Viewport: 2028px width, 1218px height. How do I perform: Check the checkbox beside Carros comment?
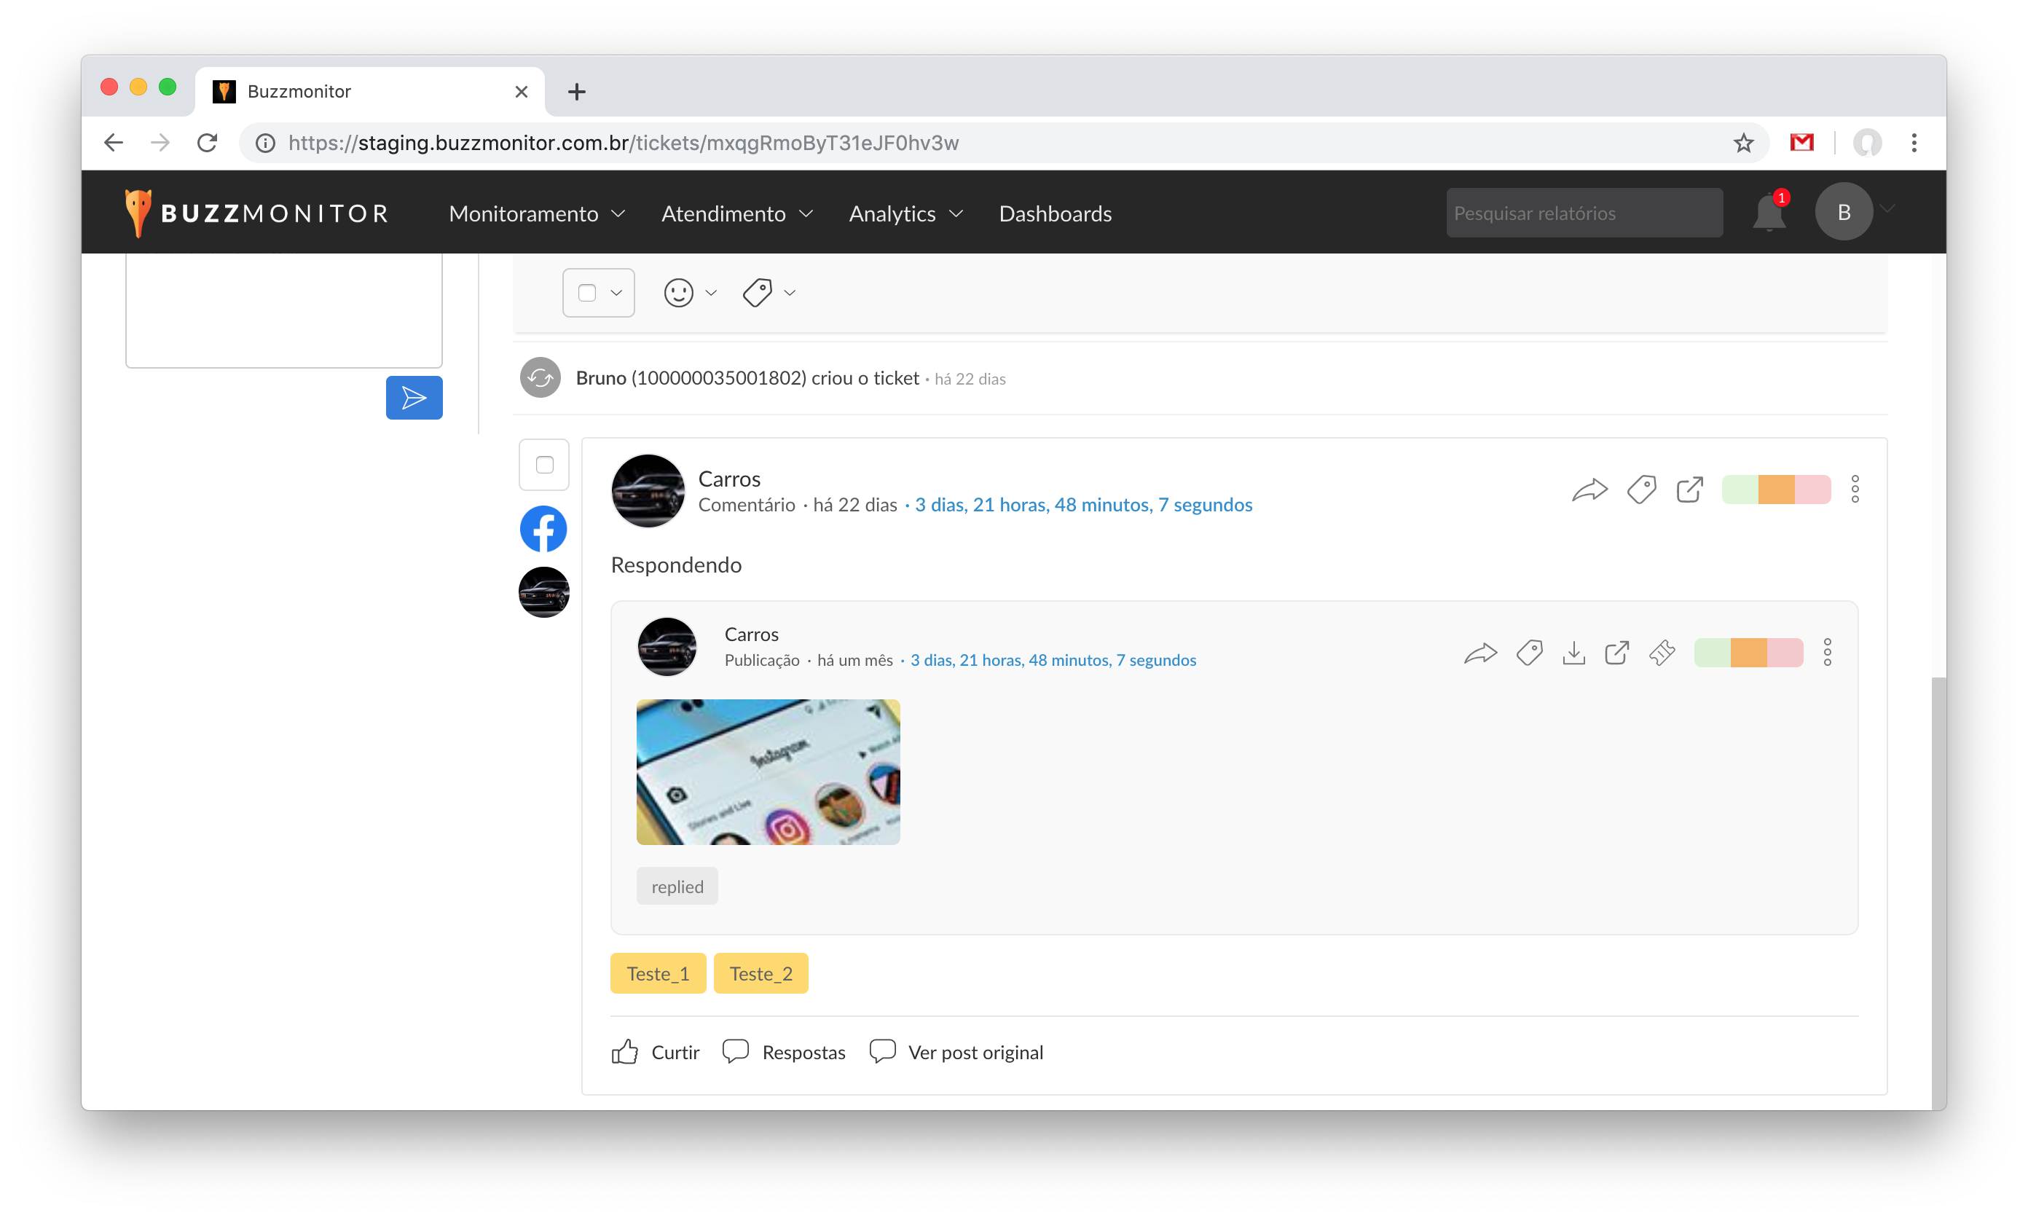point(544,465)
